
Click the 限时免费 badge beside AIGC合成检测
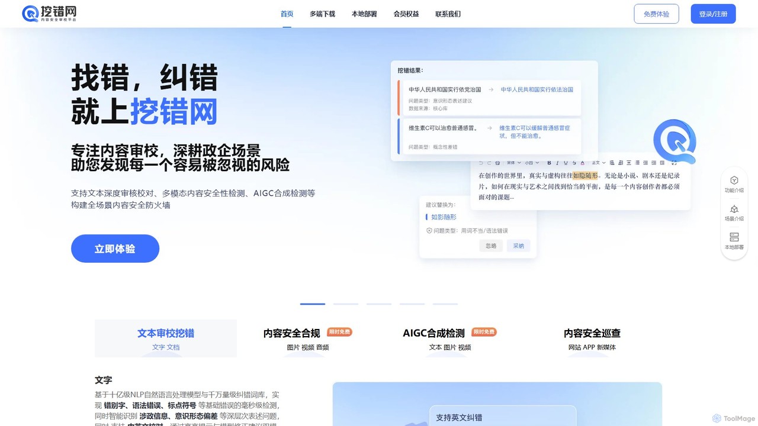484,332
